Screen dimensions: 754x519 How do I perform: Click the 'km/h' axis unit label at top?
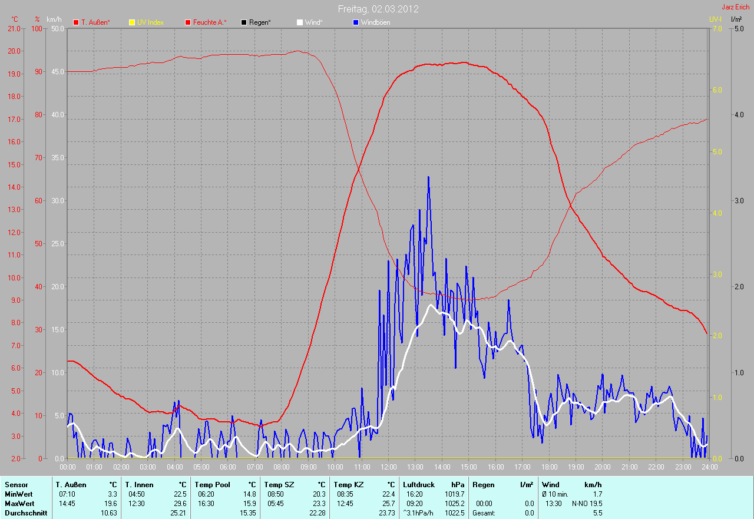tap(54, 19)
